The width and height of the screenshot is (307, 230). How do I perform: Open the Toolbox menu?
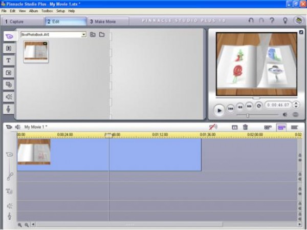pos(47,11)
